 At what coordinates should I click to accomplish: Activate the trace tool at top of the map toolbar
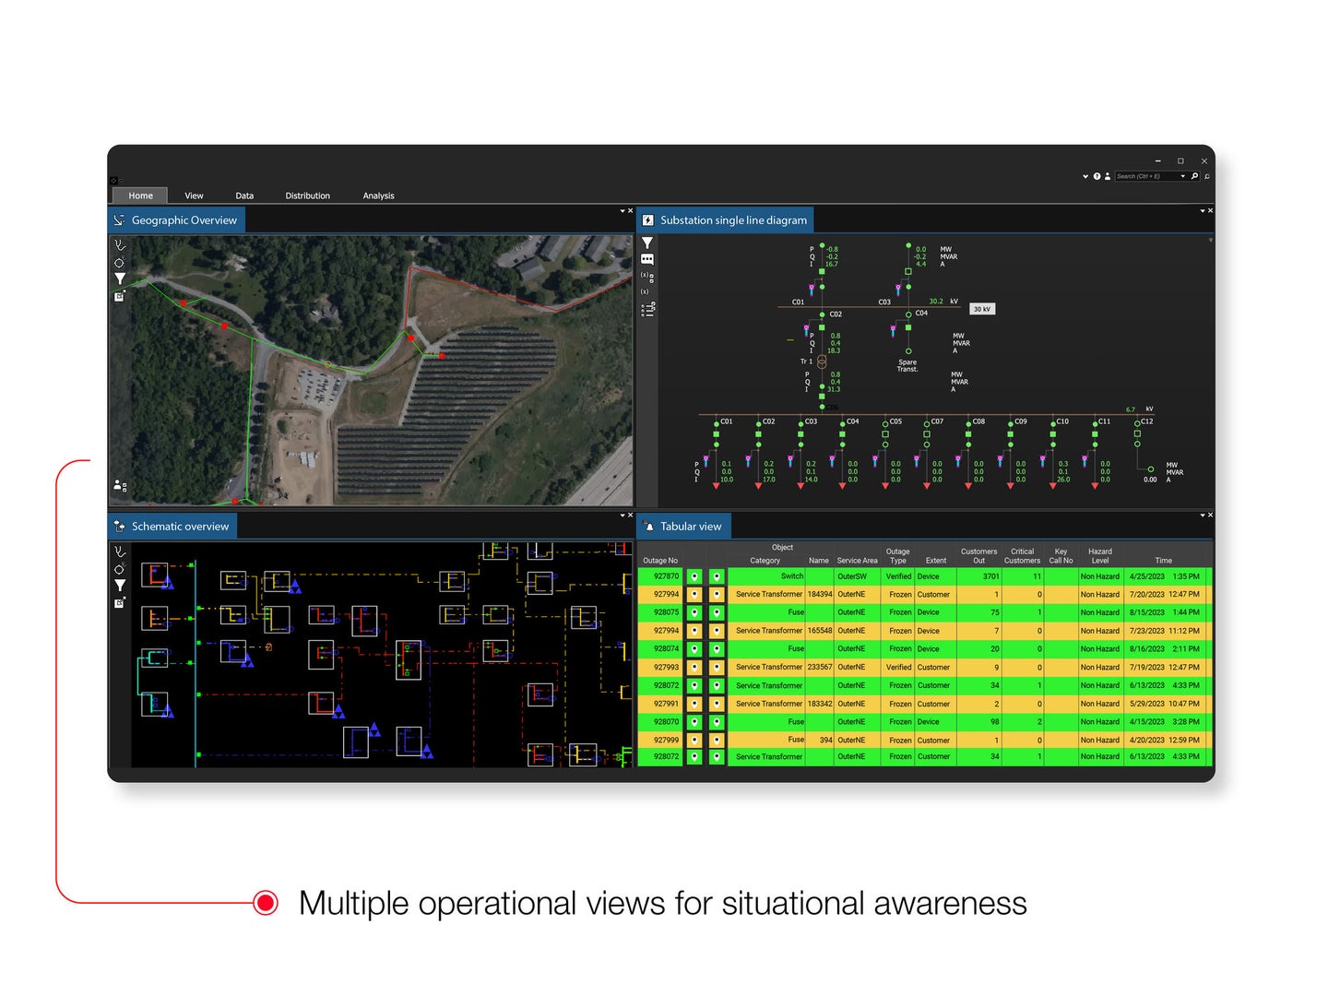click(120, 244)
